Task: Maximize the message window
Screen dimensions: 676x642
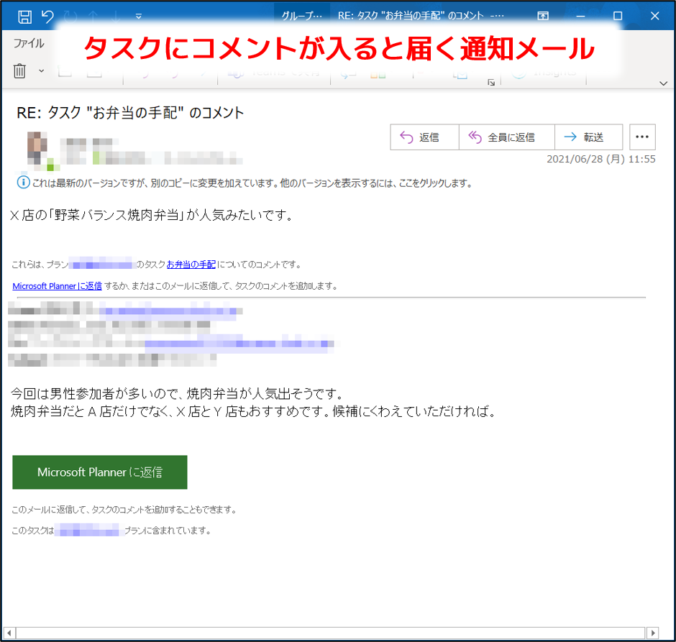Action: (617, 17)
